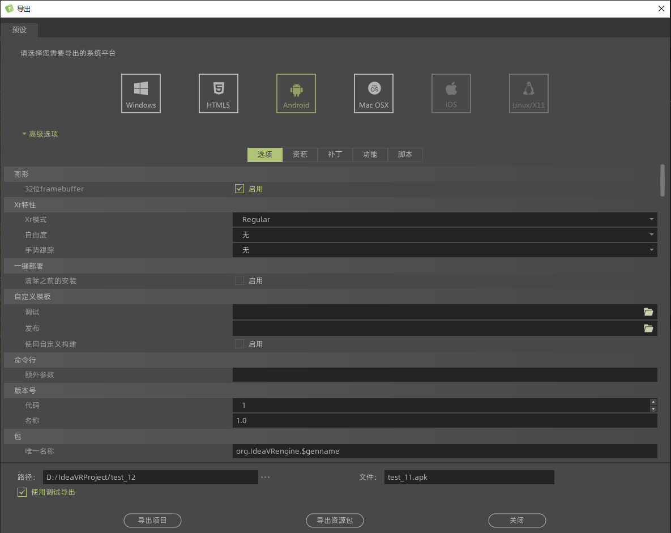Image resolution: width=671 pixels, height=533 pixels.
Task: Click the iOS platform icon
Action: pos(451,93)
